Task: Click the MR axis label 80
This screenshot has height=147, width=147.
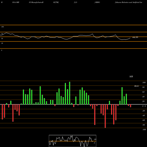Action: 143,87
